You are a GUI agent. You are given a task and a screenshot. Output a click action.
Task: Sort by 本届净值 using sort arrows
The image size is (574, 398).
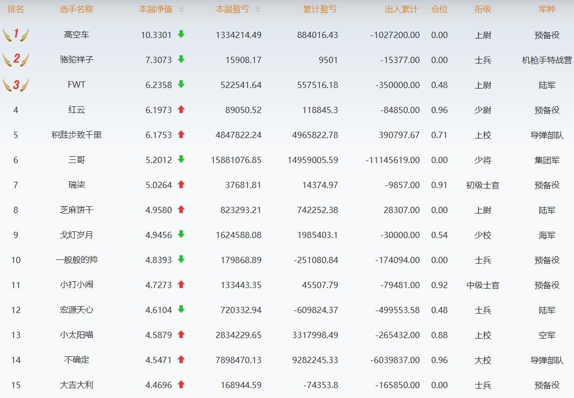coord(181,9)
